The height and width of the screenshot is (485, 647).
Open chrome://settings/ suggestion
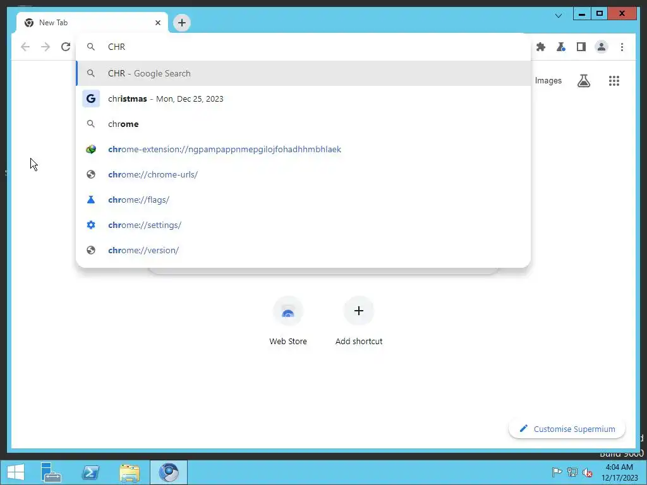point(303,225)
